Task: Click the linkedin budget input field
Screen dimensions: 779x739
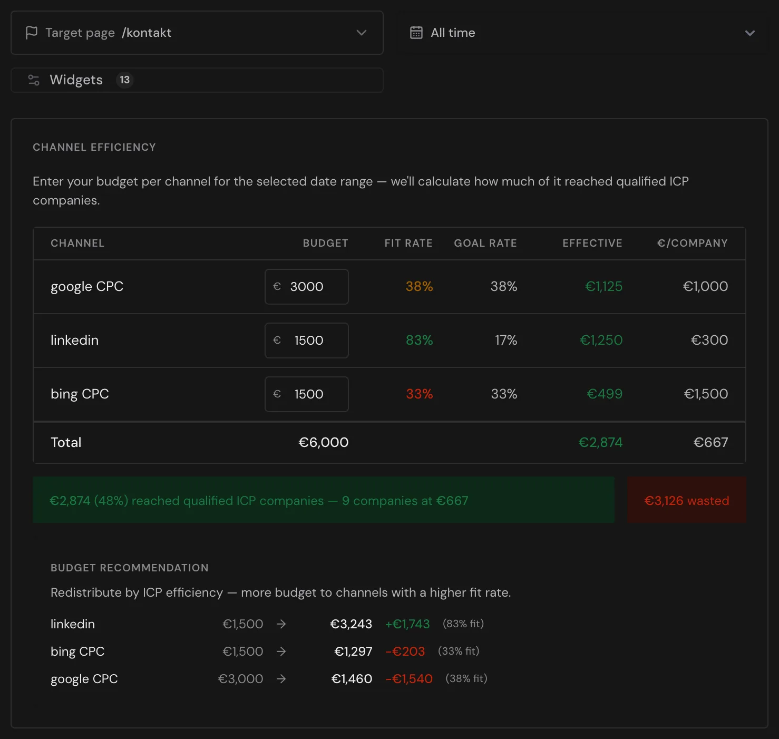Action: [x=307, y=341]
